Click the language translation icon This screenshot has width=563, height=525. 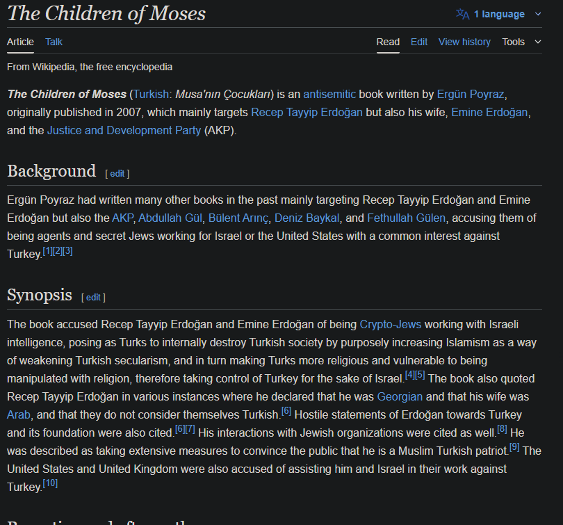462,14
